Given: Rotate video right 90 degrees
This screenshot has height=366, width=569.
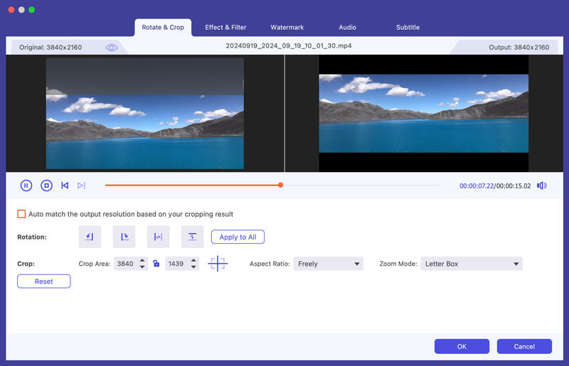Looking at the screenshot, I should click(124, 237).
